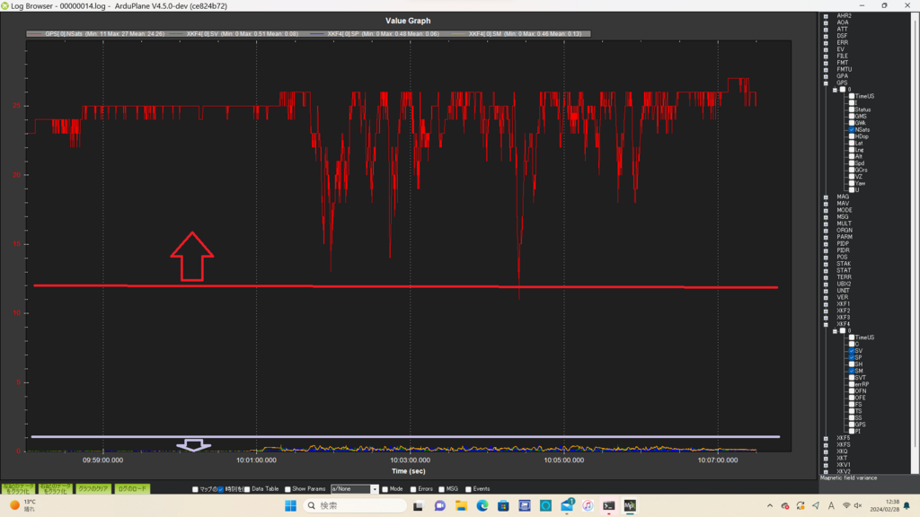Image resolution: width=920 pixels, height=517 pixels.
Task: Click the IME input mode indicator A
Action: [x=831, y=506]
